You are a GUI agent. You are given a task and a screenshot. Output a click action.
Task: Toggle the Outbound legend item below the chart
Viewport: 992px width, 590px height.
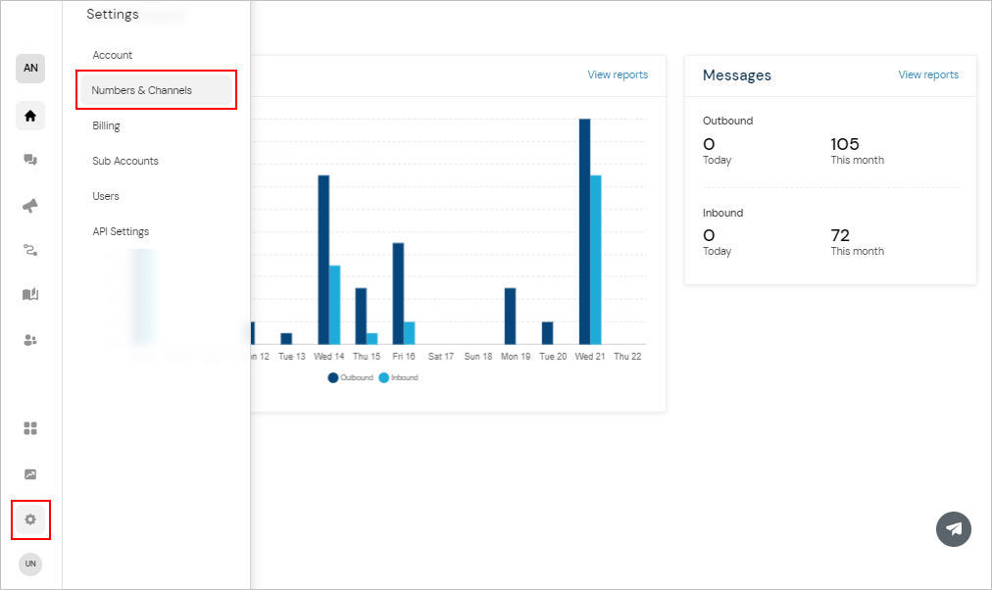click(x=353, y=377)
